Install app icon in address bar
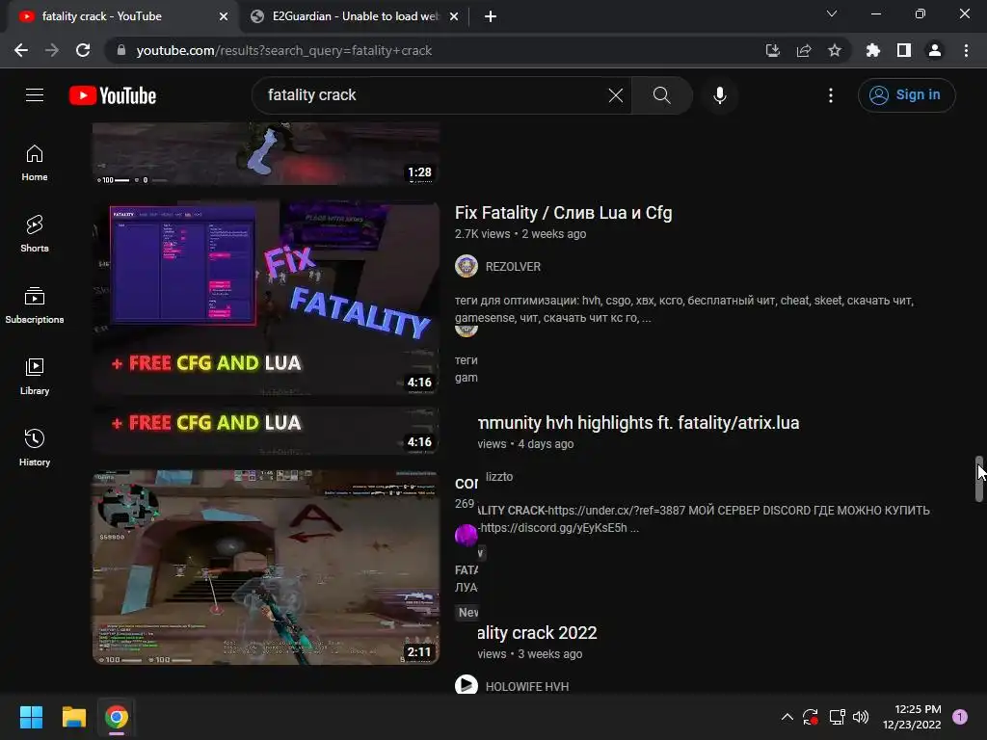This screenshot has width=987, height=740. (x=773, y=50)
